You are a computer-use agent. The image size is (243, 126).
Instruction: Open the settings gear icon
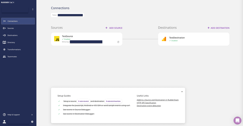(x=32, y=122)
